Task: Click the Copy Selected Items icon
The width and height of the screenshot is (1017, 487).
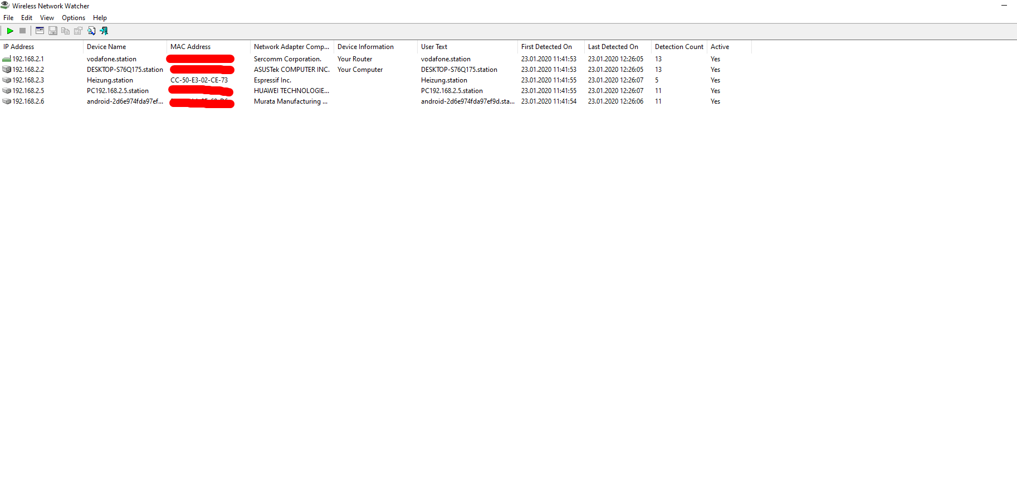Action: click(66, 31)
